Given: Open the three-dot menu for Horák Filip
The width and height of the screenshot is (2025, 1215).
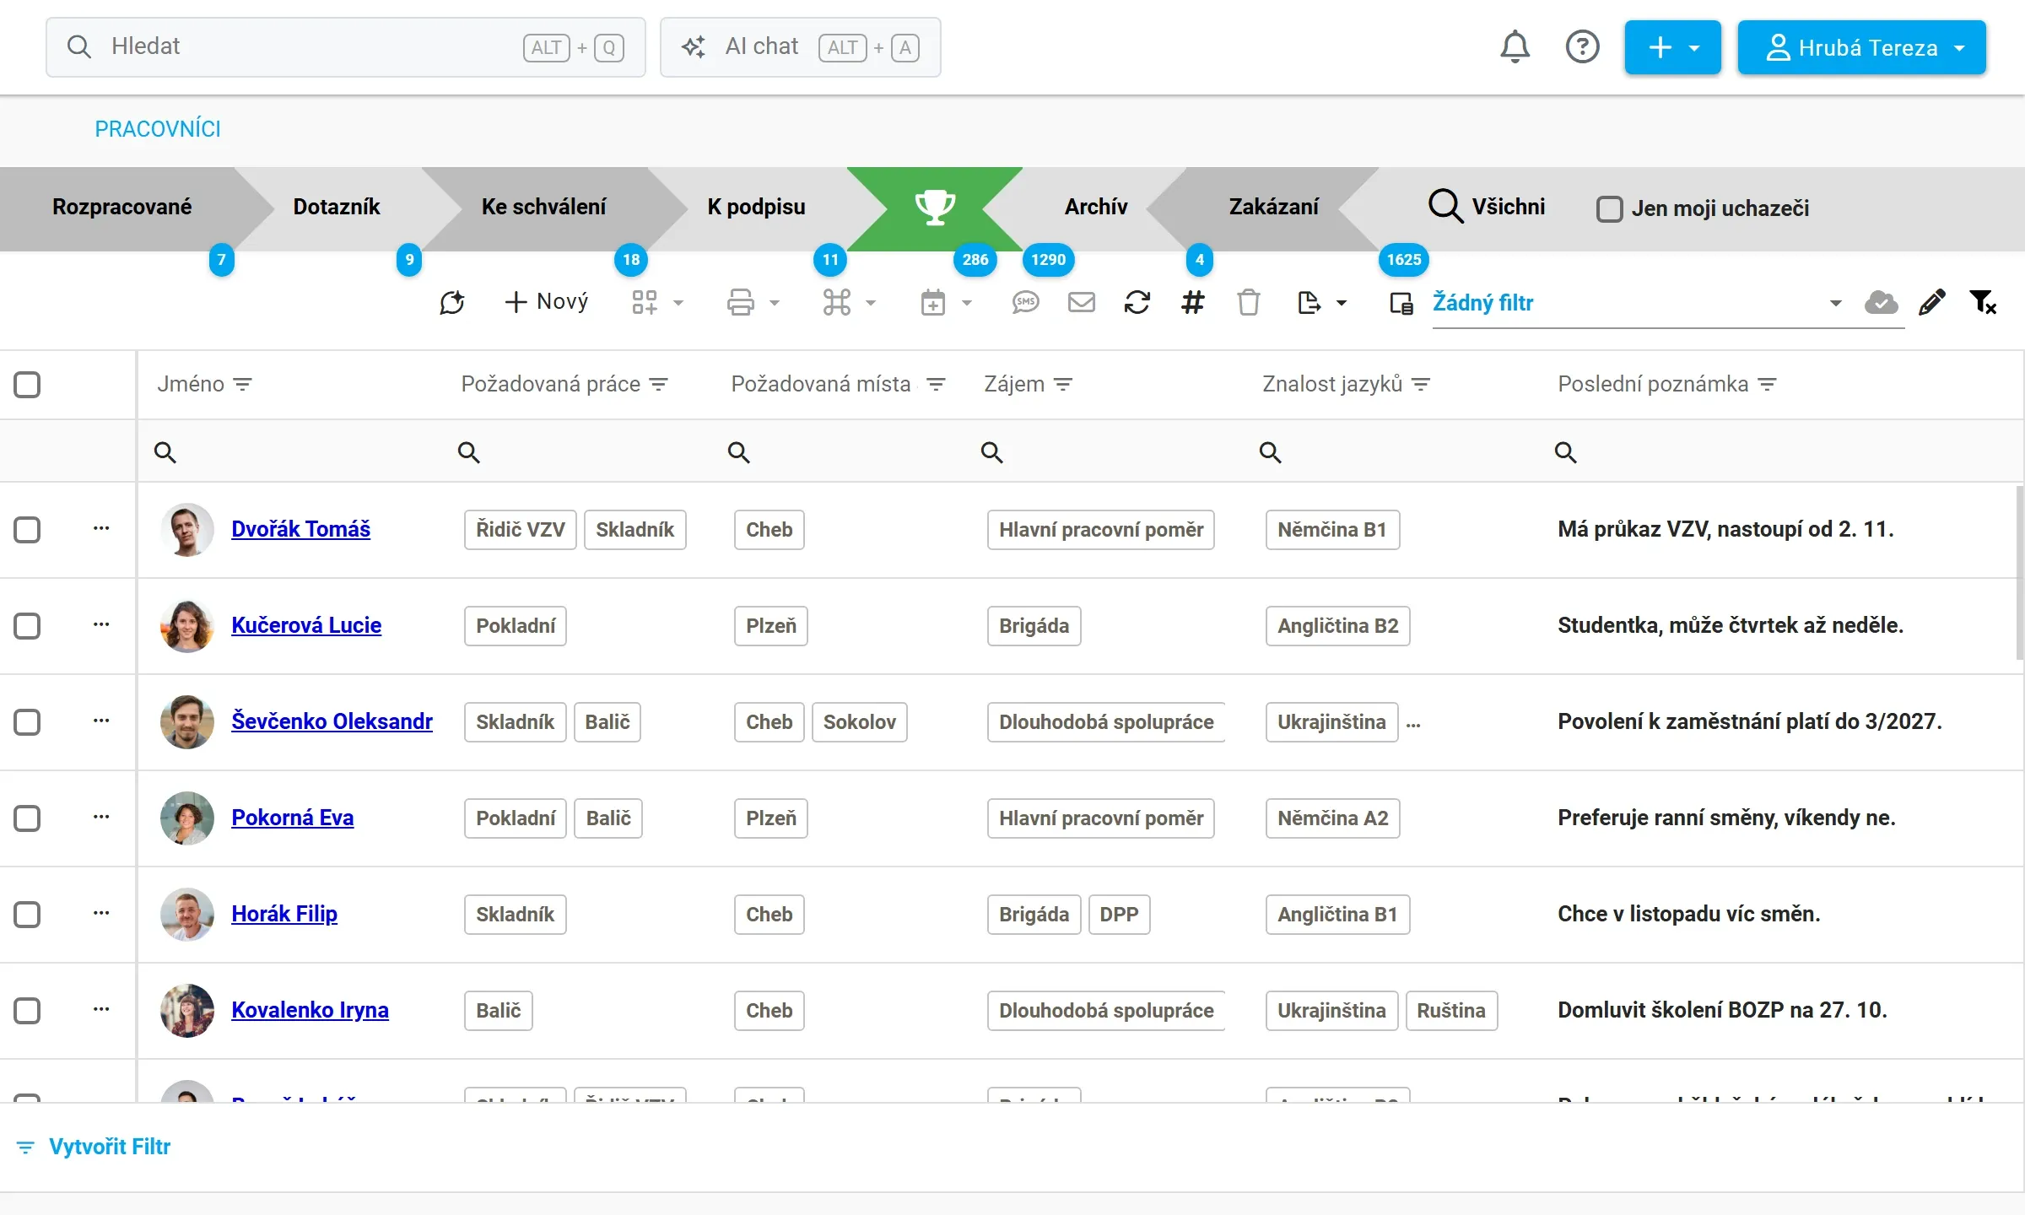Looking at the screenshot, I should click(x=101, y=913).
